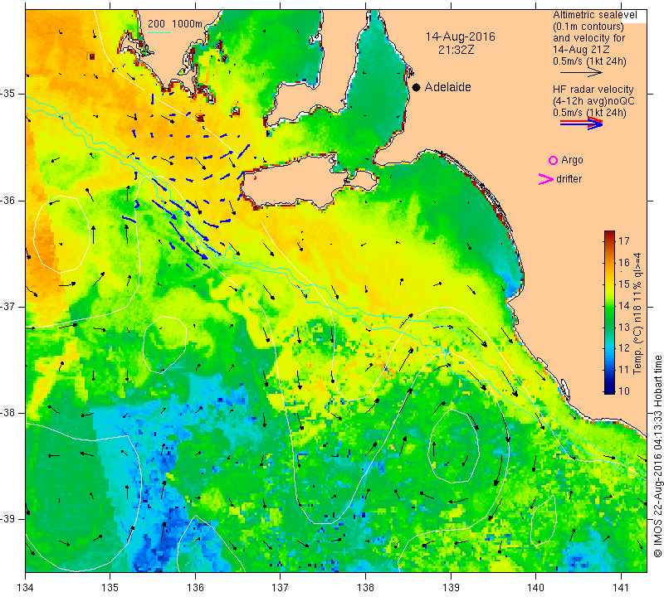Click the '200 1000m' depth contour label
The width and height of the screenshot is (664, 597).
click(x=175, y=24)
